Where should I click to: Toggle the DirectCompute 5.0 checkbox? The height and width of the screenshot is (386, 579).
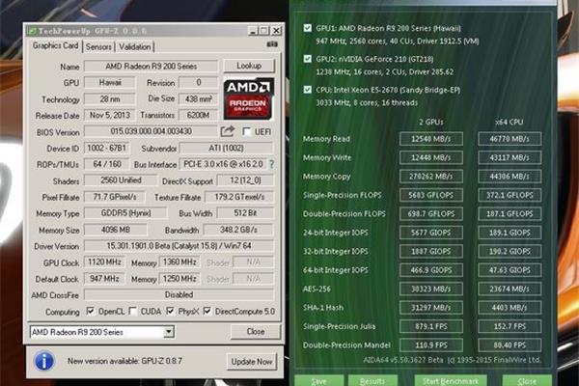207,311
